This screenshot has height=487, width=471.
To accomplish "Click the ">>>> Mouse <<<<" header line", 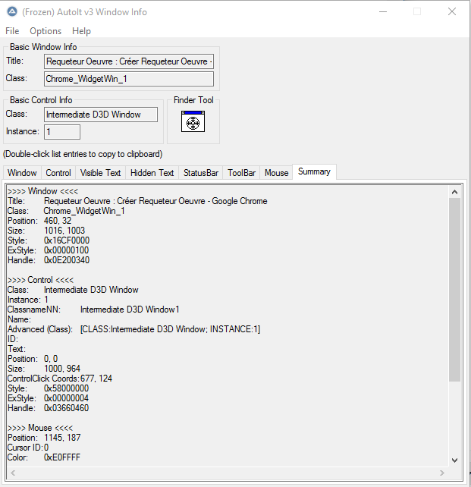I will 40,428.
